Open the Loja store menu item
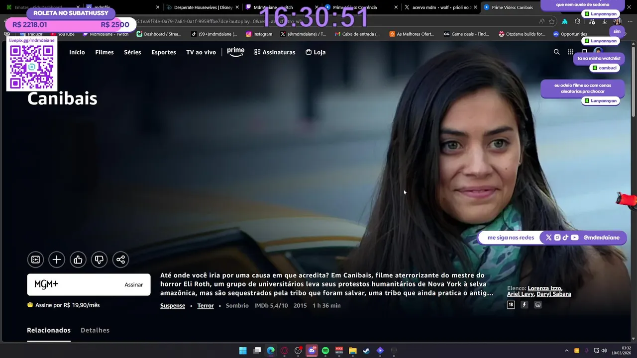Viewport: 637px width, 358px height. pyautogui.click(x=316, y=52)
